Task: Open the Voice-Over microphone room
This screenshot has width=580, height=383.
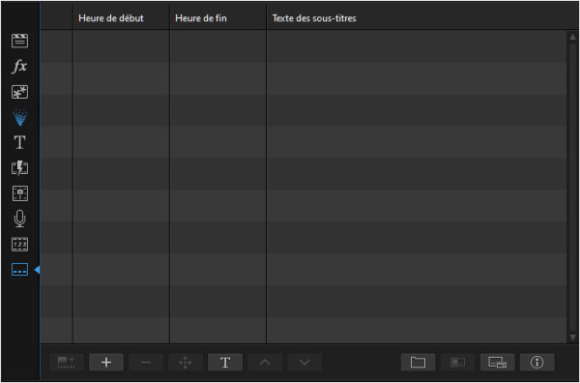Action: coord(19,219)
